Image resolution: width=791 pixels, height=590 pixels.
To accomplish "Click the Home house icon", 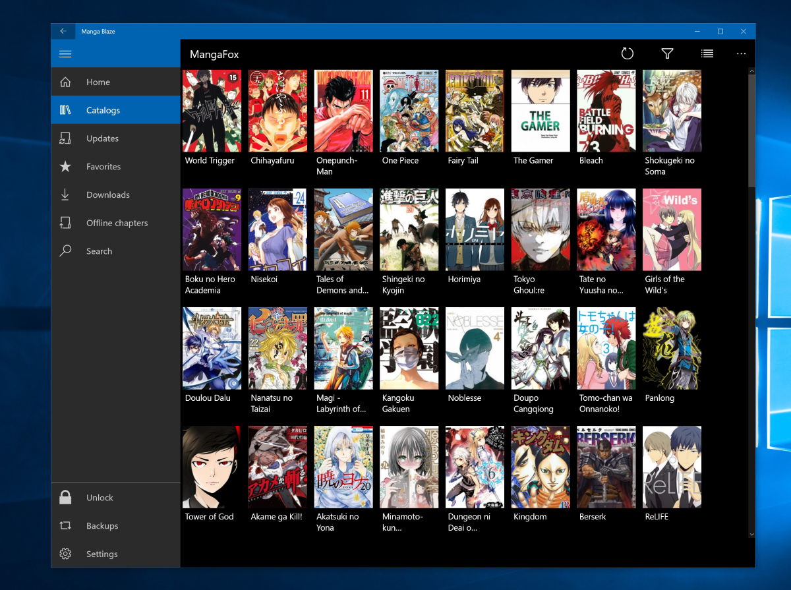I will (65, 82).
